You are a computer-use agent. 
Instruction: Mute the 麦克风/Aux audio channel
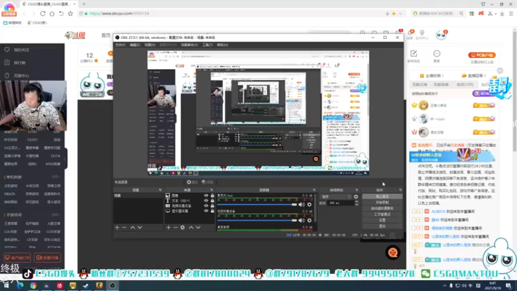point(301,204)
